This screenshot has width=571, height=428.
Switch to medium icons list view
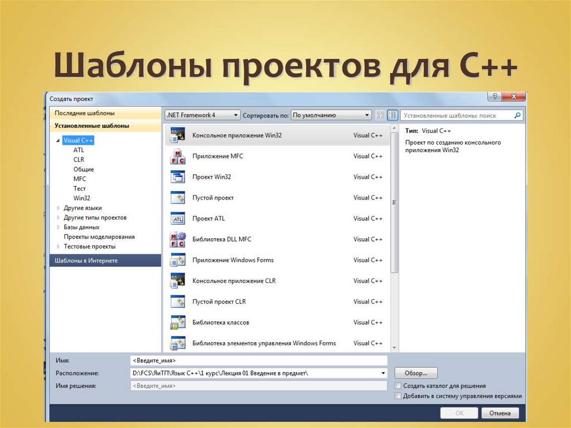coord(393,115)
